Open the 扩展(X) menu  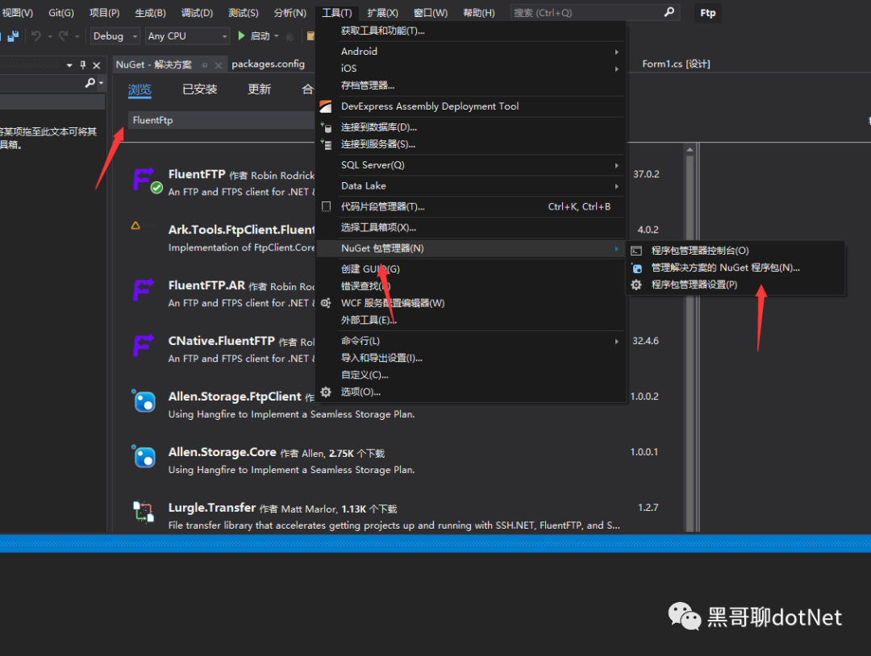[382, 12]
